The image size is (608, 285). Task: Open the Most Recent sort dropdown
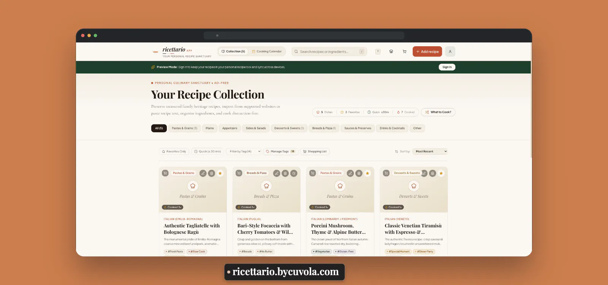point(431,152)
